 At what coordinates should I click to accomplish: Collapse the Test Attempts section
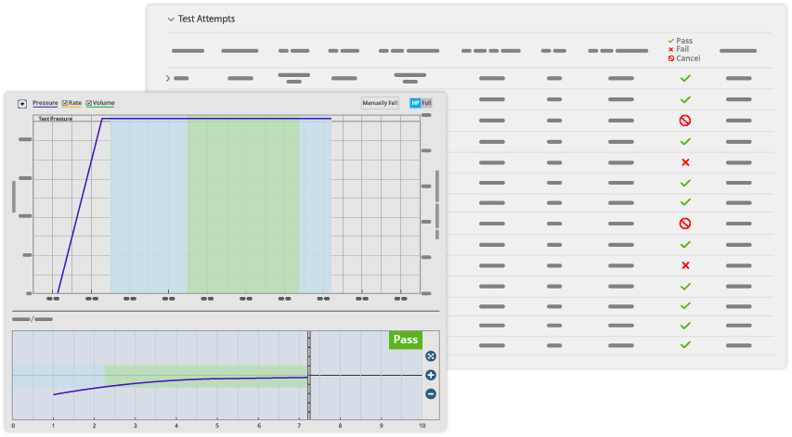tap(171, 19)
